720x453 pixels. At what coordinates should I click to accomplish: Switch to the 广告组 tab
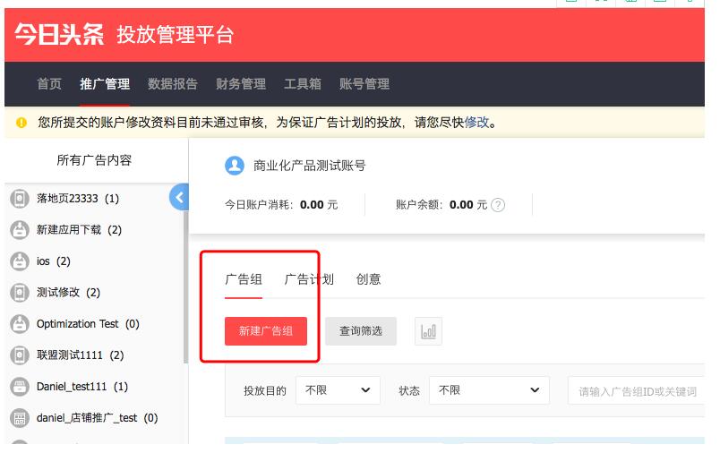click(x=244, y=279)
